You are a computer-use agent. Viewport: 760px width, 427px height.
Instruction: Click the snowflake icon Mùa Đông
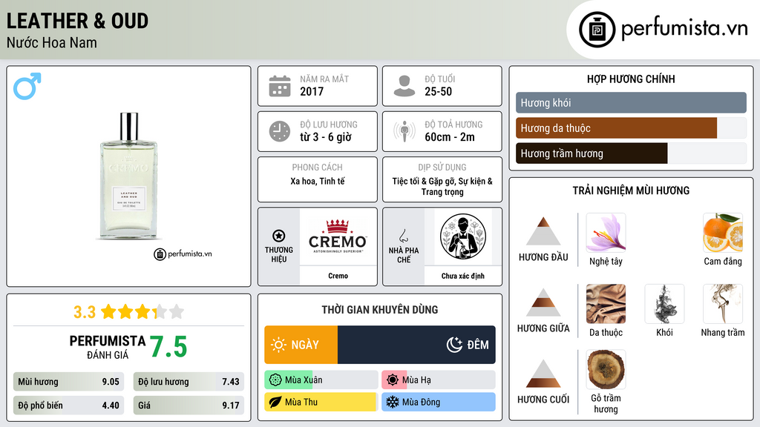393,403
